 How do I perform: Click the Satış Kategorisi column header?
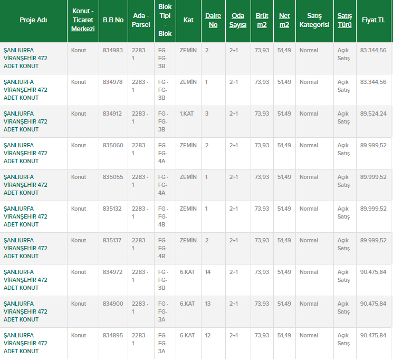(x=314, y=20)
